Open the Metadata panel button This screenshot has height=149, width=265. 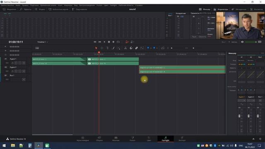[239, 9]
